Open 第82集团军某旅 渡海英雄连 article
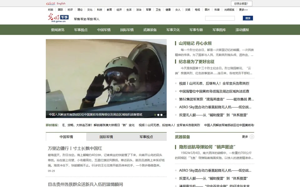 tap(216, 99)
